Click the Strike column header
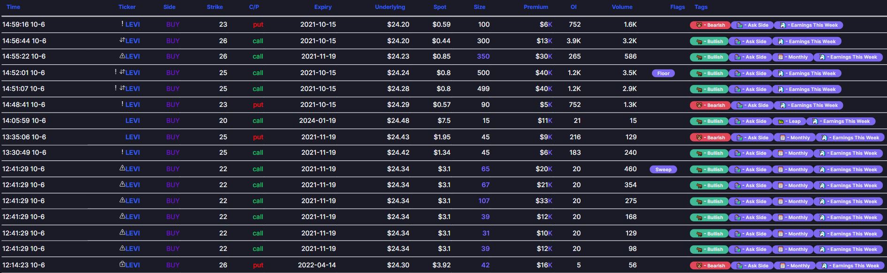 coord(215,7)
